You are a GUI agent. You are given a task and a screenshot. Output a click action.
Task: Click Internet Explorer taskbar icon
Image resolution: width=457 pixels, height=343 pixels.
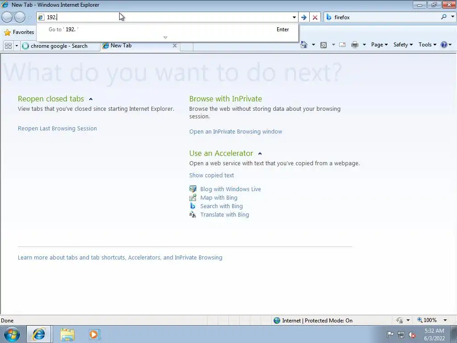click(x=39, y=334)
